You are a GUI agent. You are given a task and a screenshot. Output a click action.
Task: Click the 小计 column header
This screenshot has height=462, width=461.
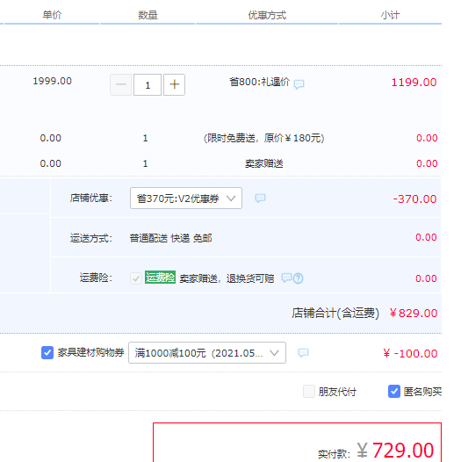coord(390,15)
